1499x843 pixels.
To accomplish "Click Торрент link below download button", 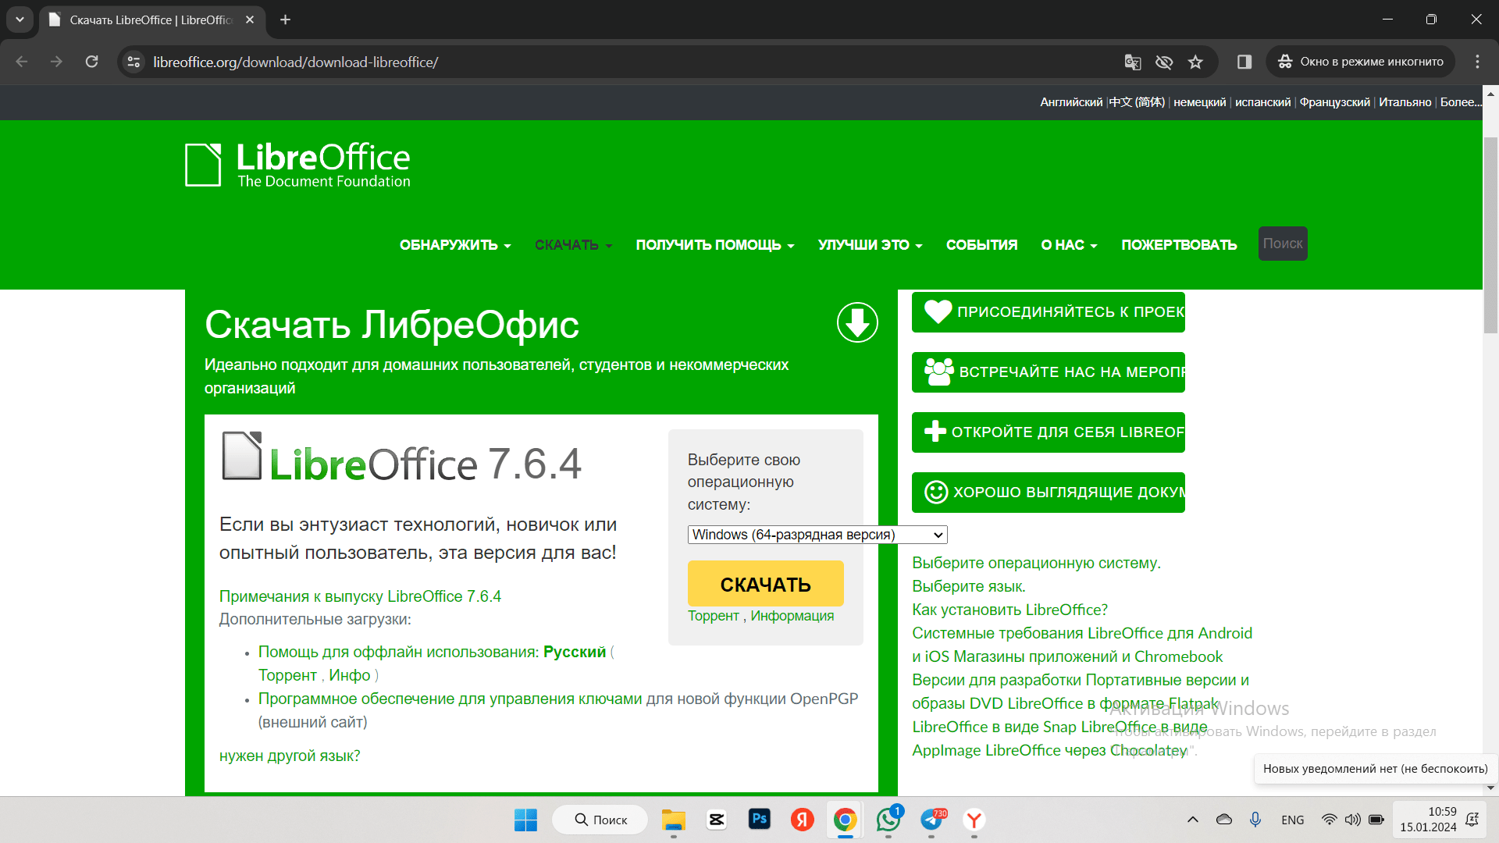I will (713, 616).
